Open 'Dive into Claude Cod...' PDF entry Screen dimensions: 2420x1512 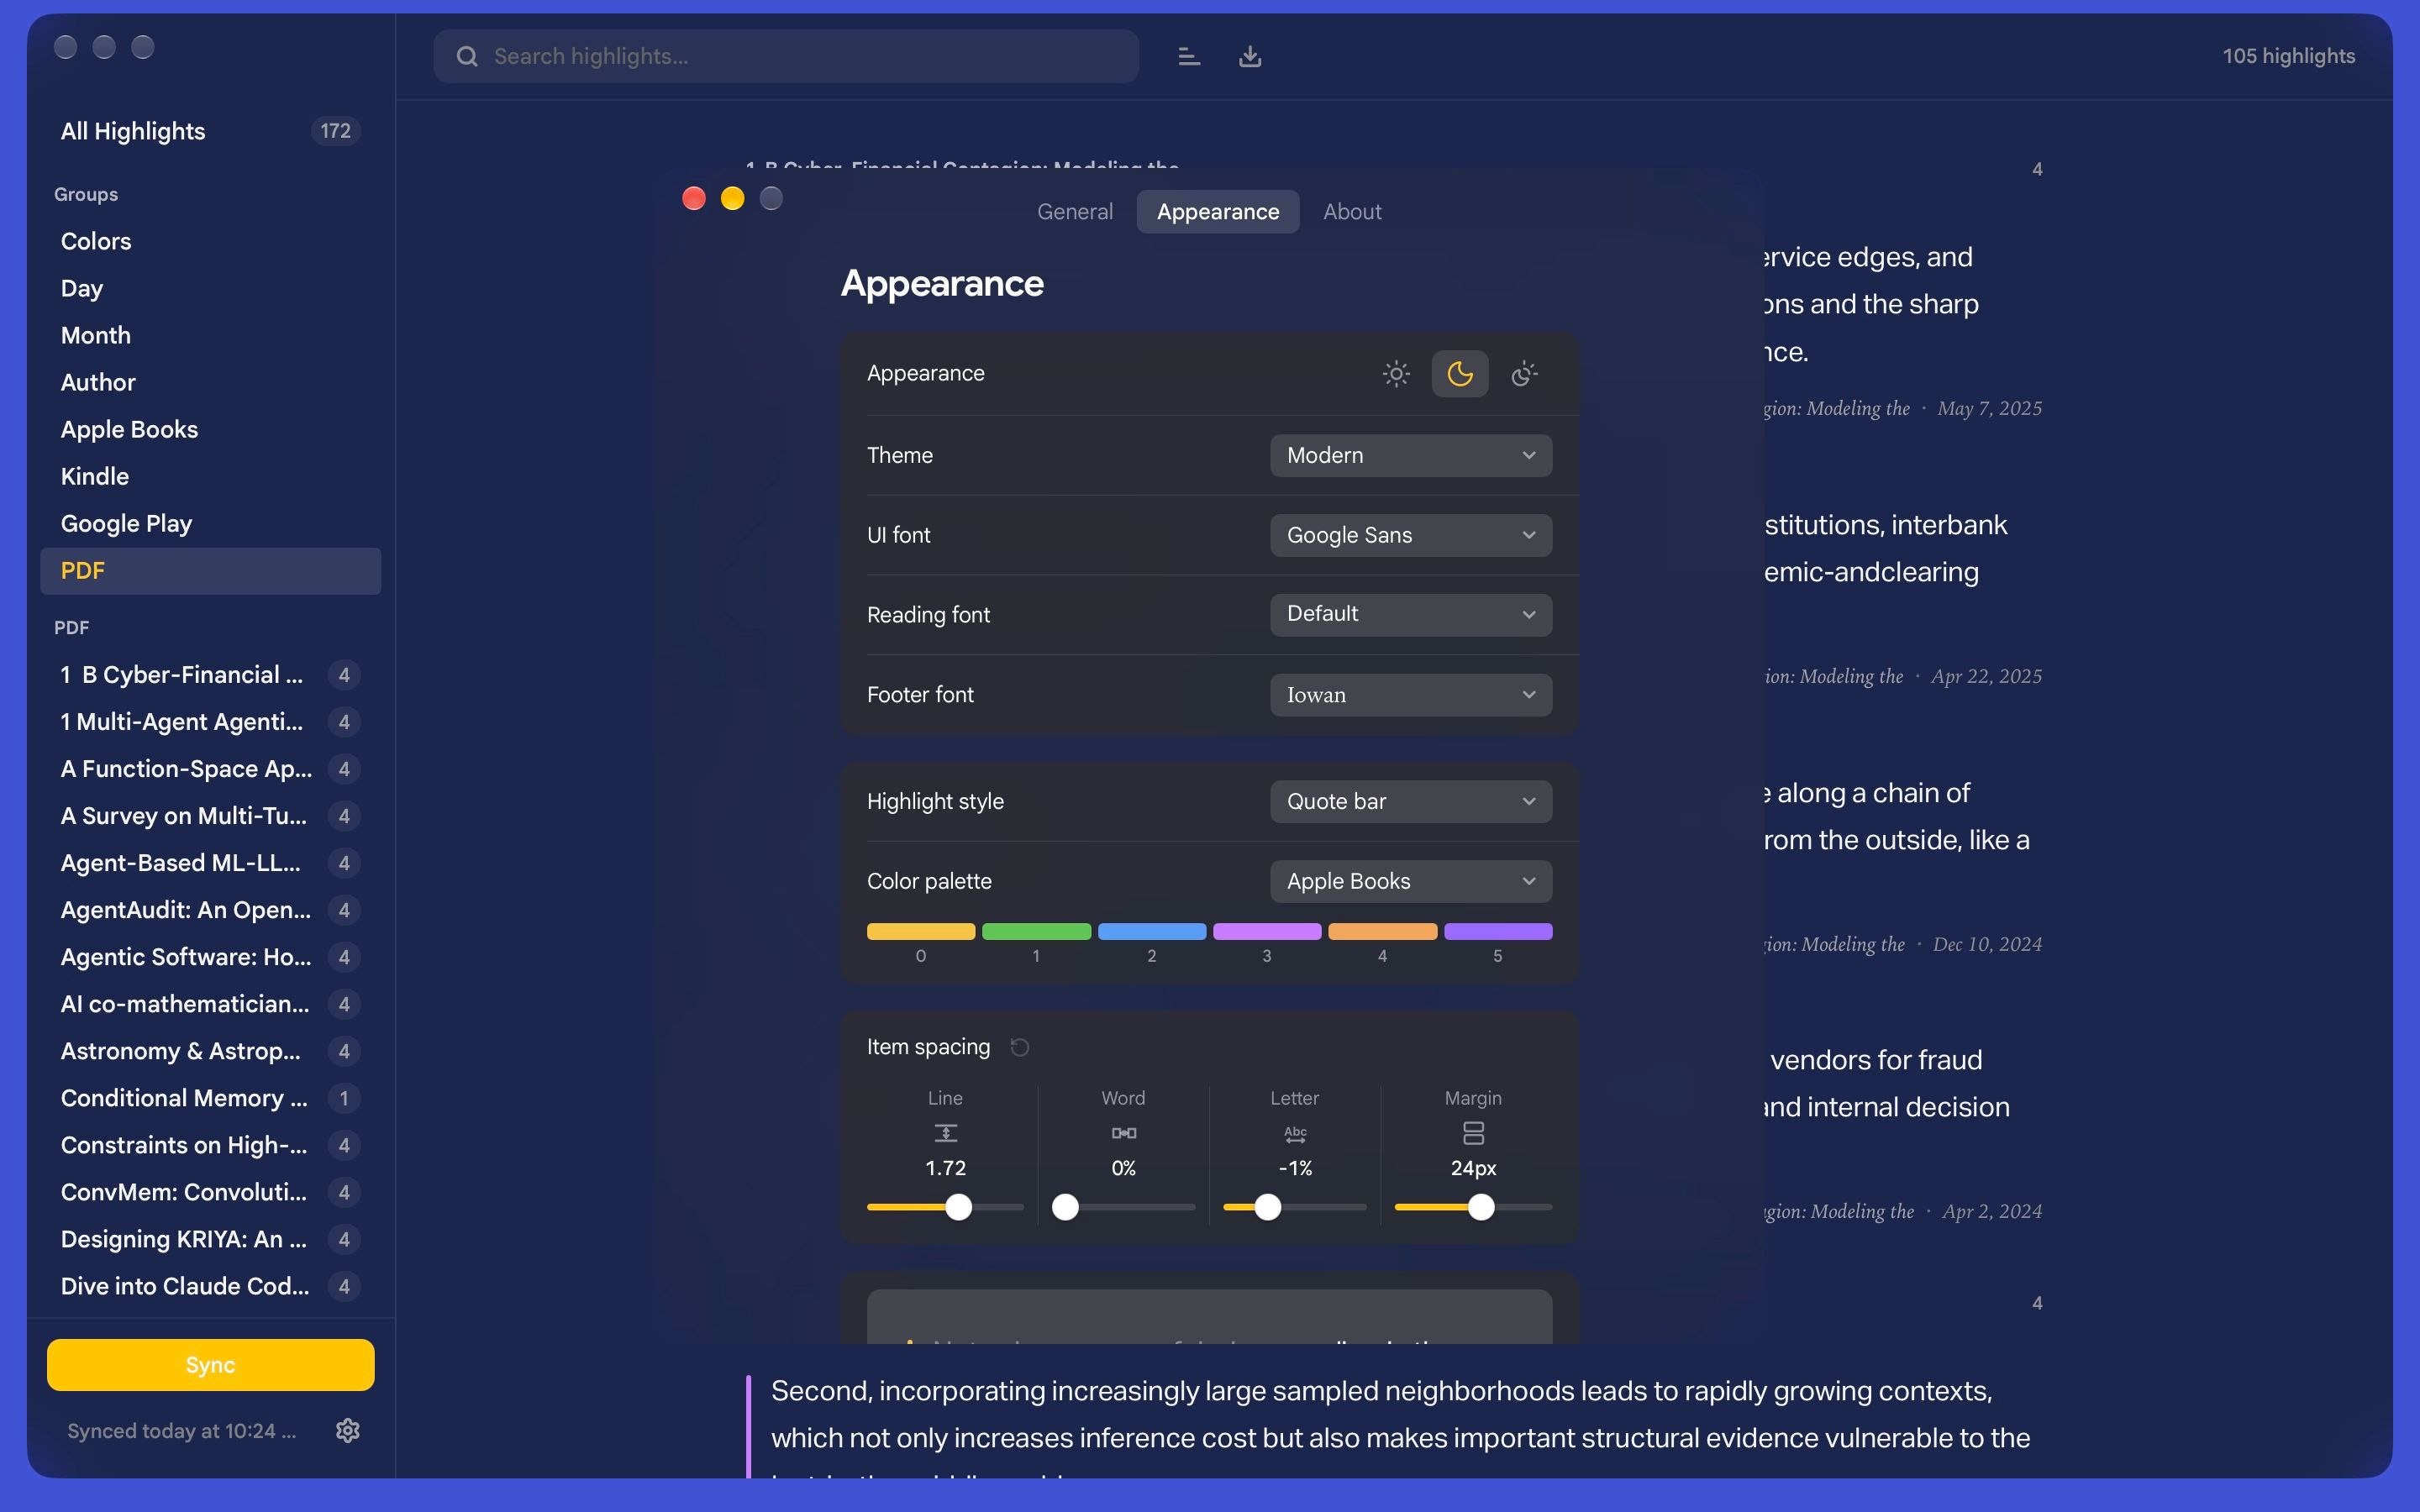tap(210, 1286)
